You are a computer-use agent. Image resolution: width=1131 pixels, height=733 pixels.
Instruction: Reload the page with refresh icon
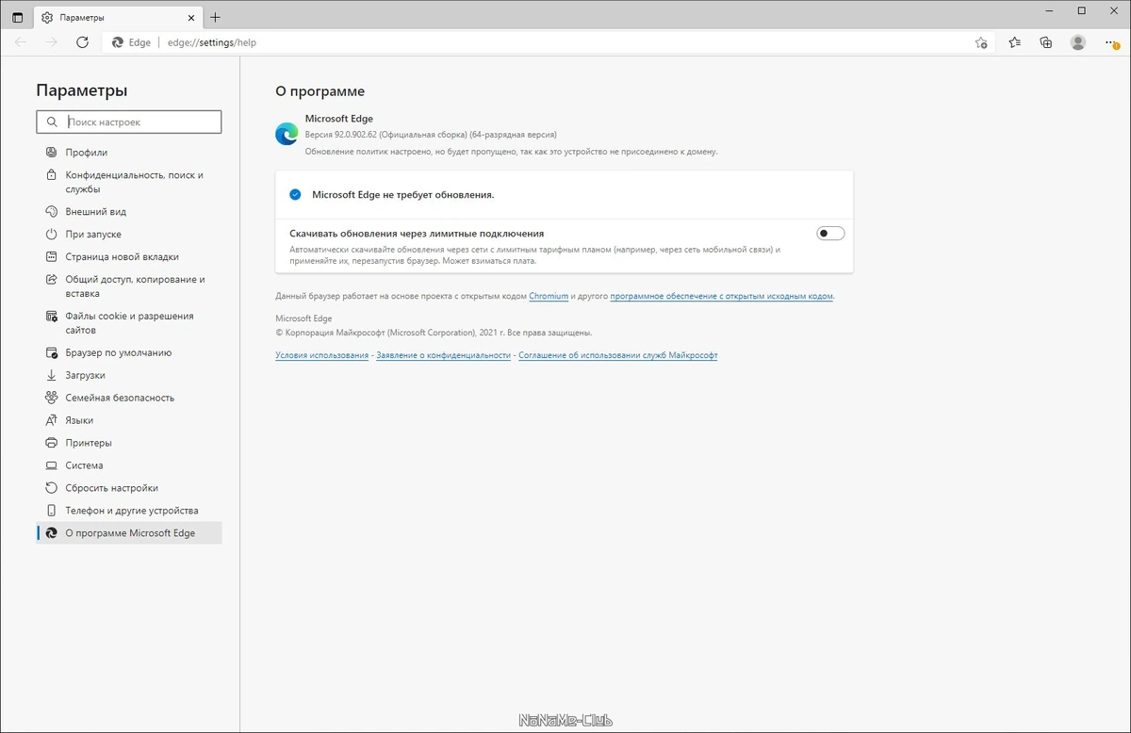coord(82,42)
